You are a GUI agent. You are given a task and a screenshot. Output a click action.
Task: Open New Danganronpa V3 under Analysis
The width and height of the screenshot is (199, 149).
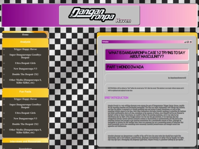click(x=25, y=69)
